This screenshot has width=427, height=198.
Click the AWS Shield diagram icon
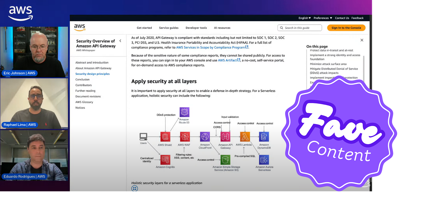[165, 137]
